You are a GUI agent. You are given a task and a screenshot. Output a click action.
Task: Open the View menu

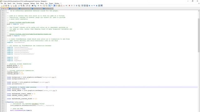point(14,3)
